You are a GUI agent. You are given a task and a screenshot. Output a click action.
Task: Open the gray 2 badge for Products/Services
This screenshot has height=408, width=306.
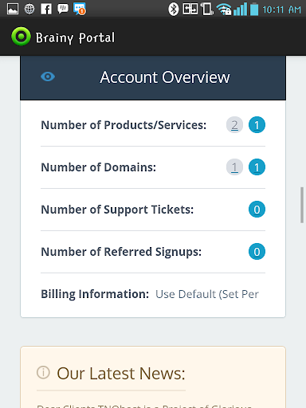point(234,125)
